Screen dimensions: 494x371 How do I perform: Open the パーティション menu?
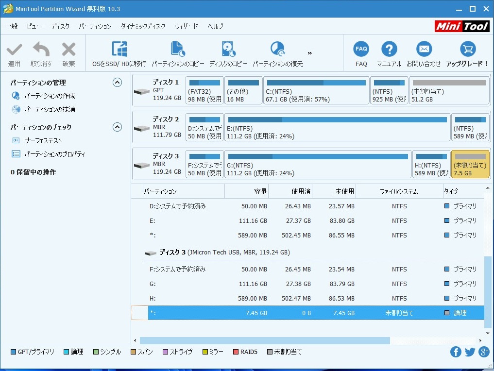coord(95,26)
